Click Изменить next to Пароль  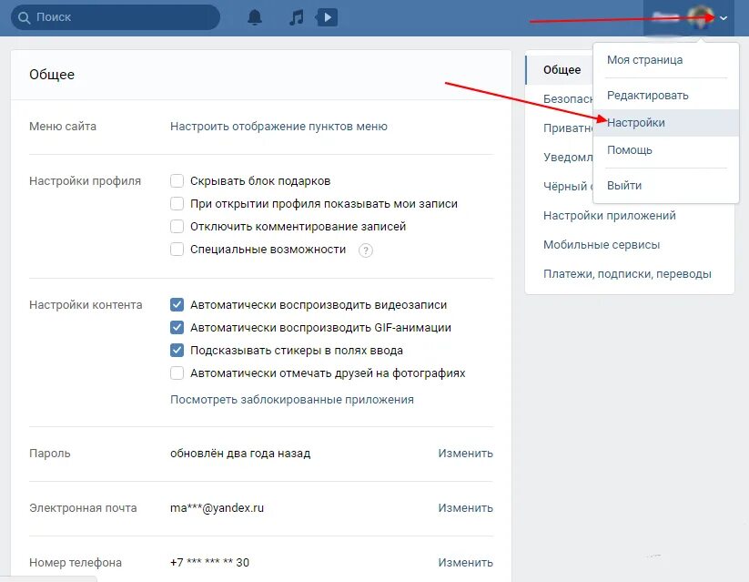[x=465, y=454]
